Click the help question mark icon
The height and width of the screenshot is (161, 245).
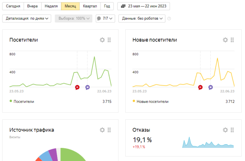(169, 18)
